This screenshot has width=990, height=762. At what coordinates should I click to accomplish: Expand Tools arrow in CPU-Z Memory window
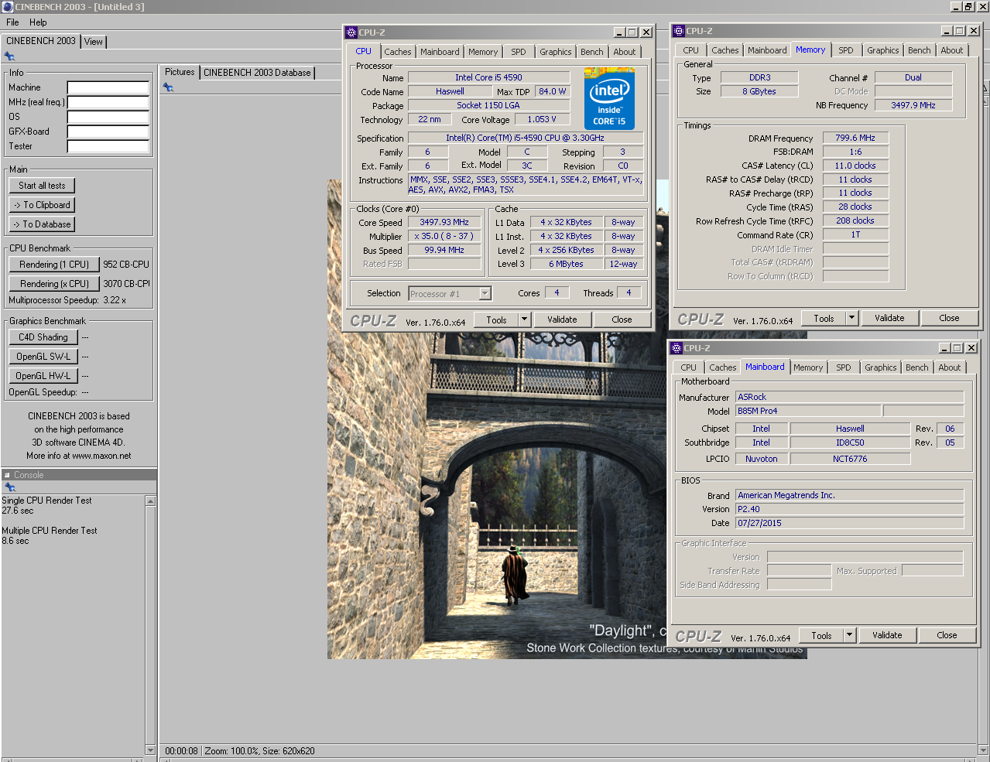click(851, 318)
